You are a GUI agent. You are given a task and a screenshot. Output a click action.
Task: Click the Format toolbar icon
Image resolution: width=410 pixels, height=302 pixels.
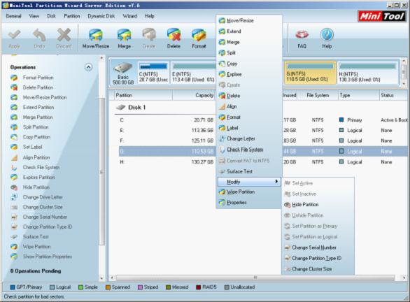click(199, 38)
